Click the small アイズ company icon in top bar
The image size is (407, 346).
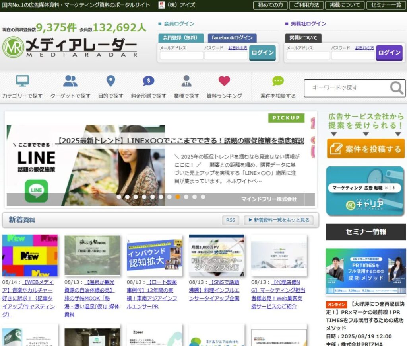161,5
